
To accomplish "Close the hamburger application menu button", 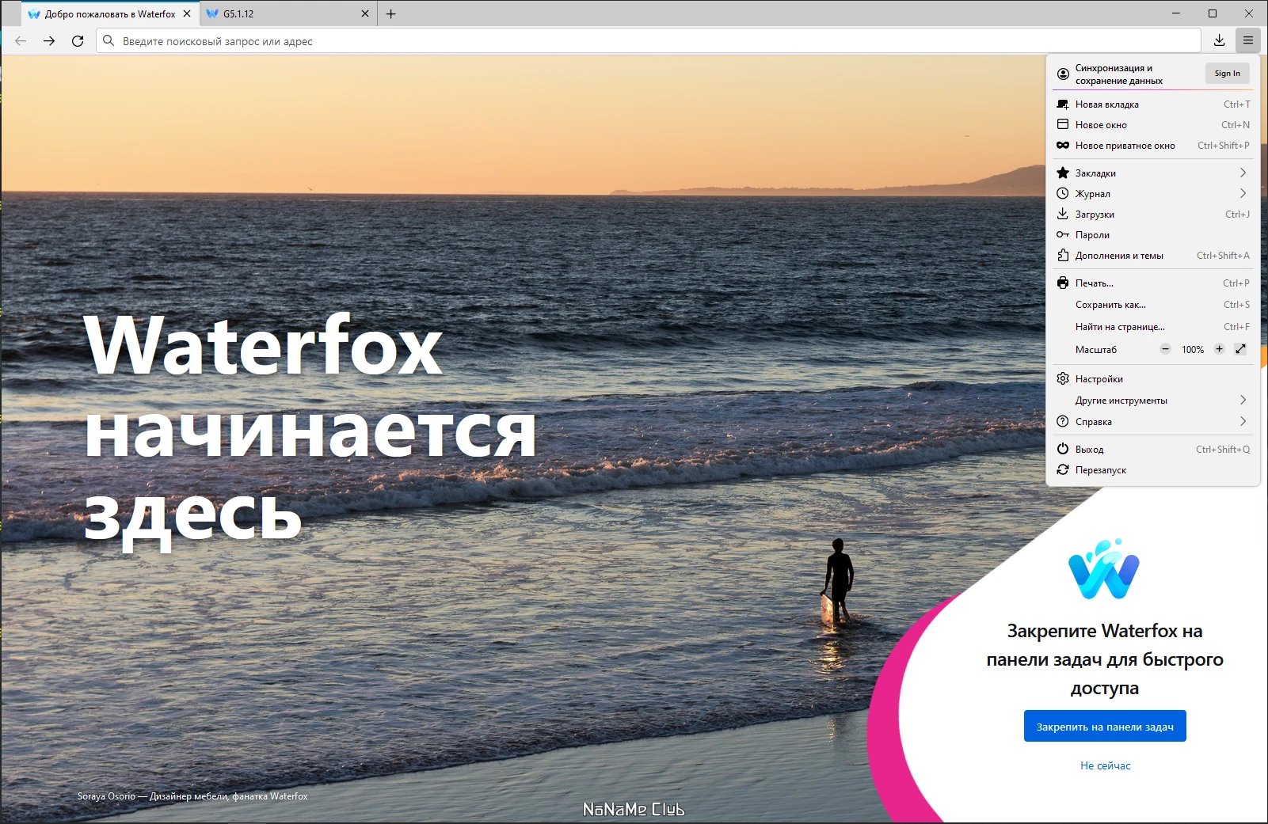I will coord(1247,40).
